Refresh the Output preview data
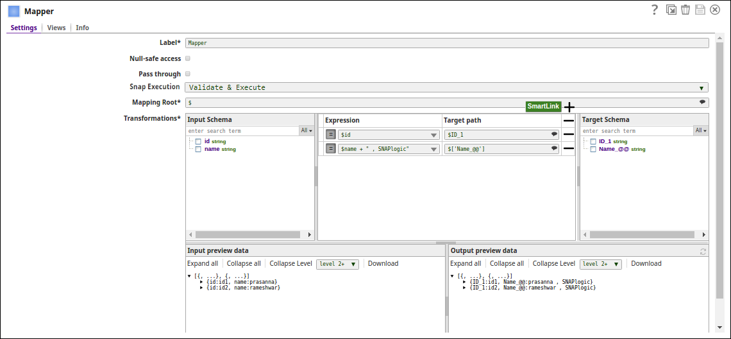The width and height of the screenshot is (731, 339). click(x=703, y=251)
